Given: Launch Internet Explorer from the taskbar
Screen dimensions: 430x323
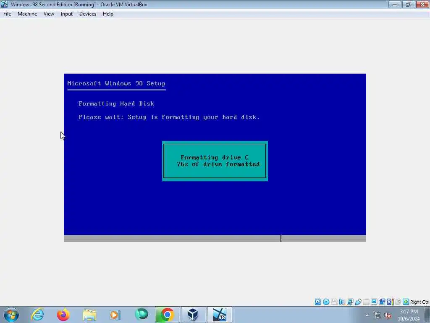Looking at the screenshot, I should point(37,315).
